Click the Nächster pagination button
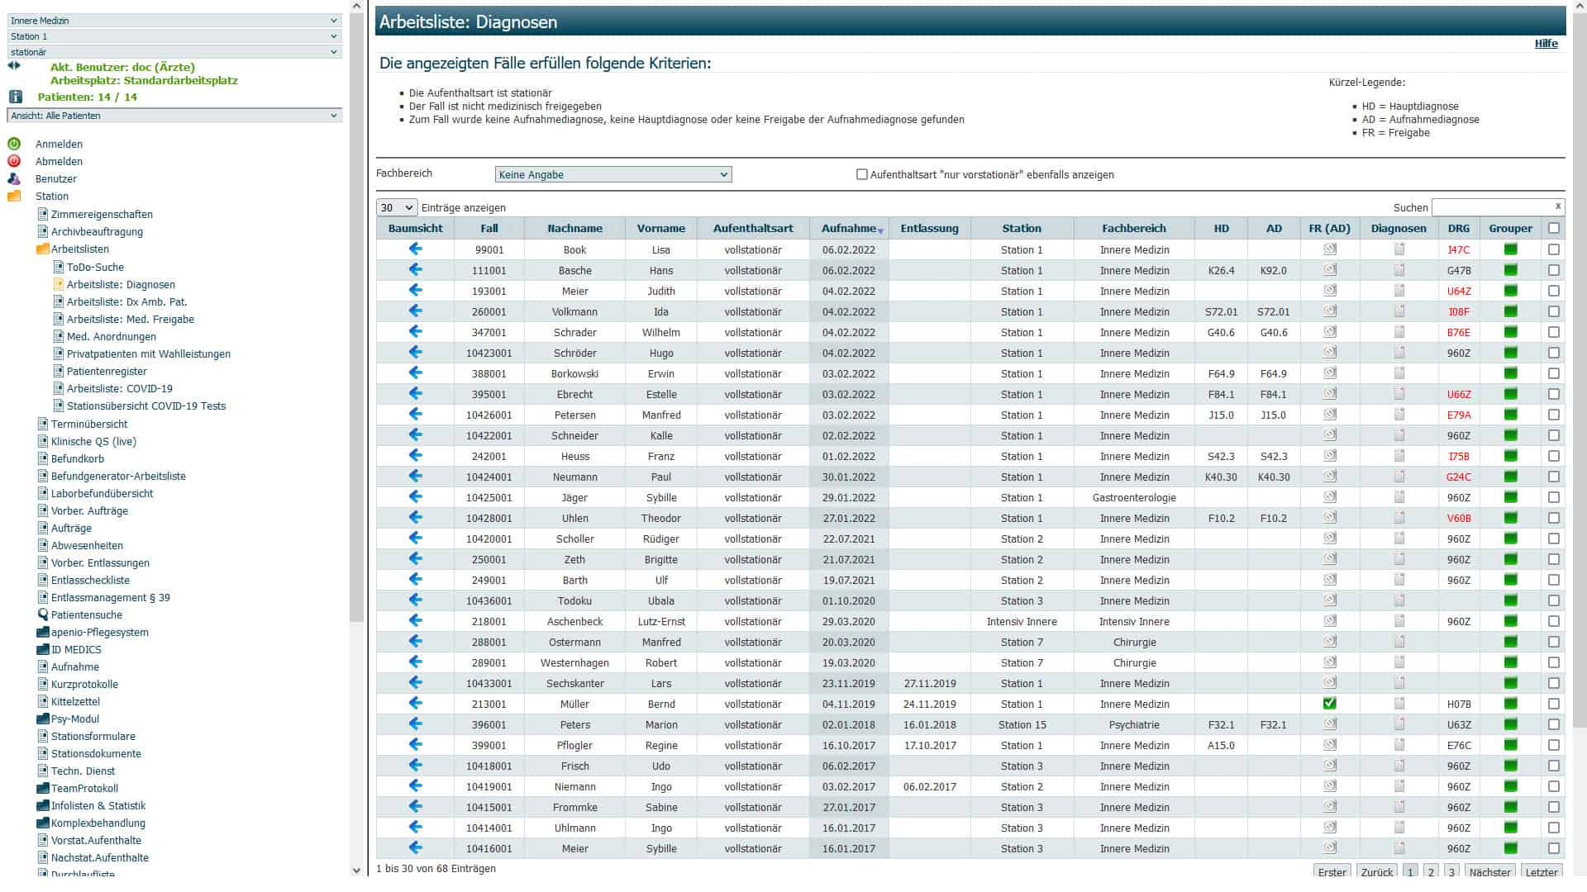The image size is (1587, 892). click(x=1489, y=872)
